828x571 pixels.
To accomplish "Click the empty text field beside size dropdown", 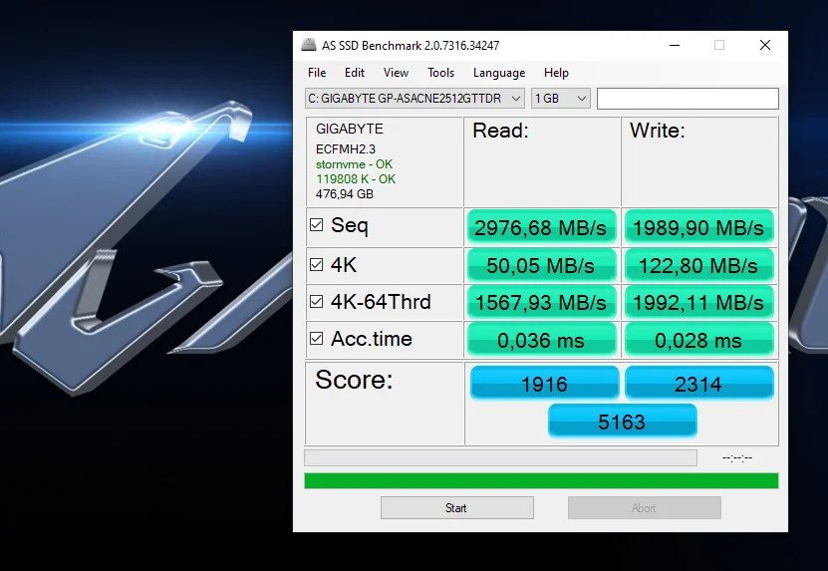I will click(x=688, y=99).
